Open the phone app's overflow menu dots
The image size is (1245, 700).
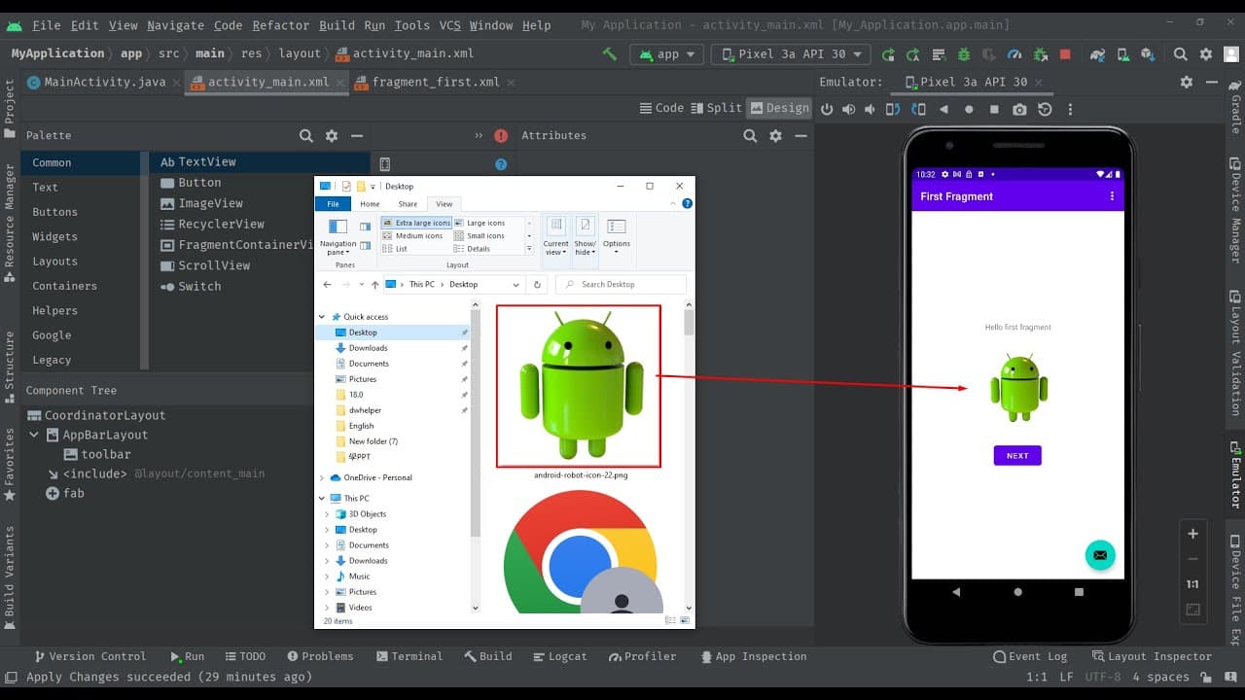(x=1113, y=196)
